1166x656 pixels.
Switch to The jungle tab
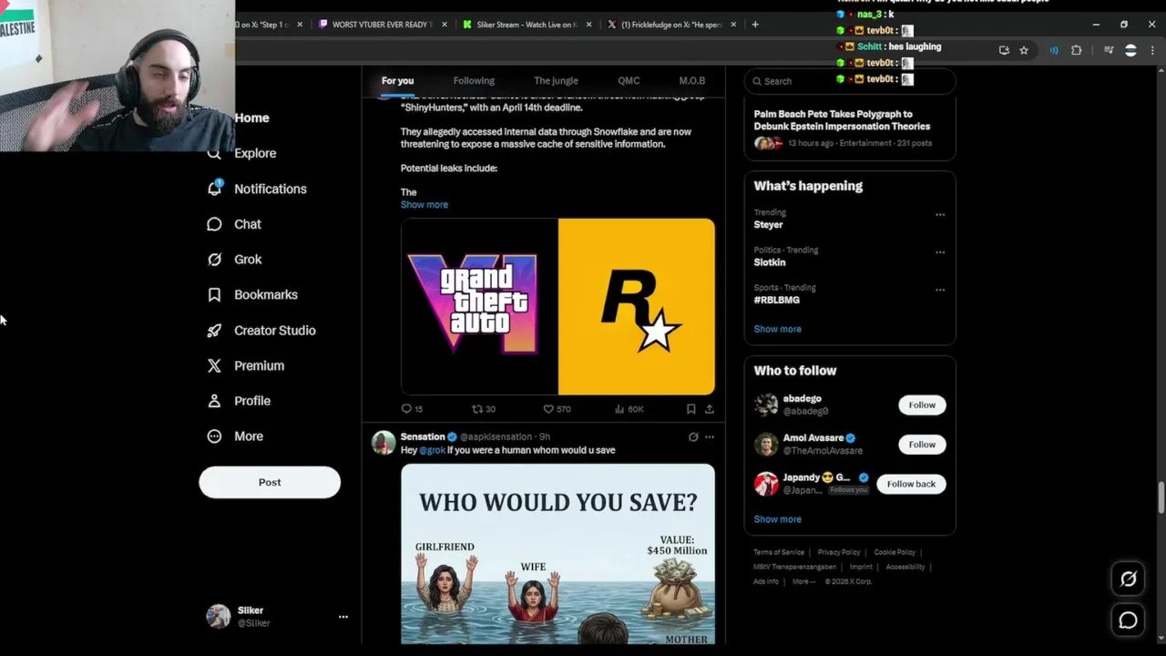[x=556, y=81]
